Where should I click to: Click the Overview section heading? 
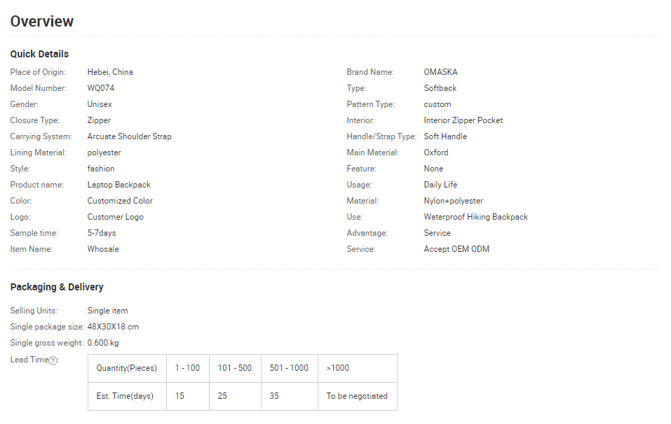click(x=42, y=22)
